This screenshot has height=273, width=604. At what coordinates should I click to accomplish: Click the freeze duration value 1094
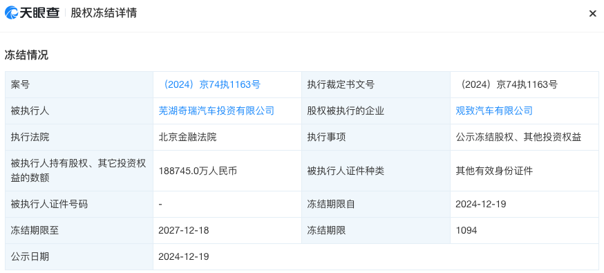(x=466, y=230)
